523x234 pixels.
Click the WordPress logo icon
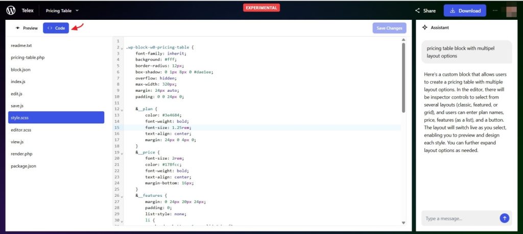click(11, 10)
